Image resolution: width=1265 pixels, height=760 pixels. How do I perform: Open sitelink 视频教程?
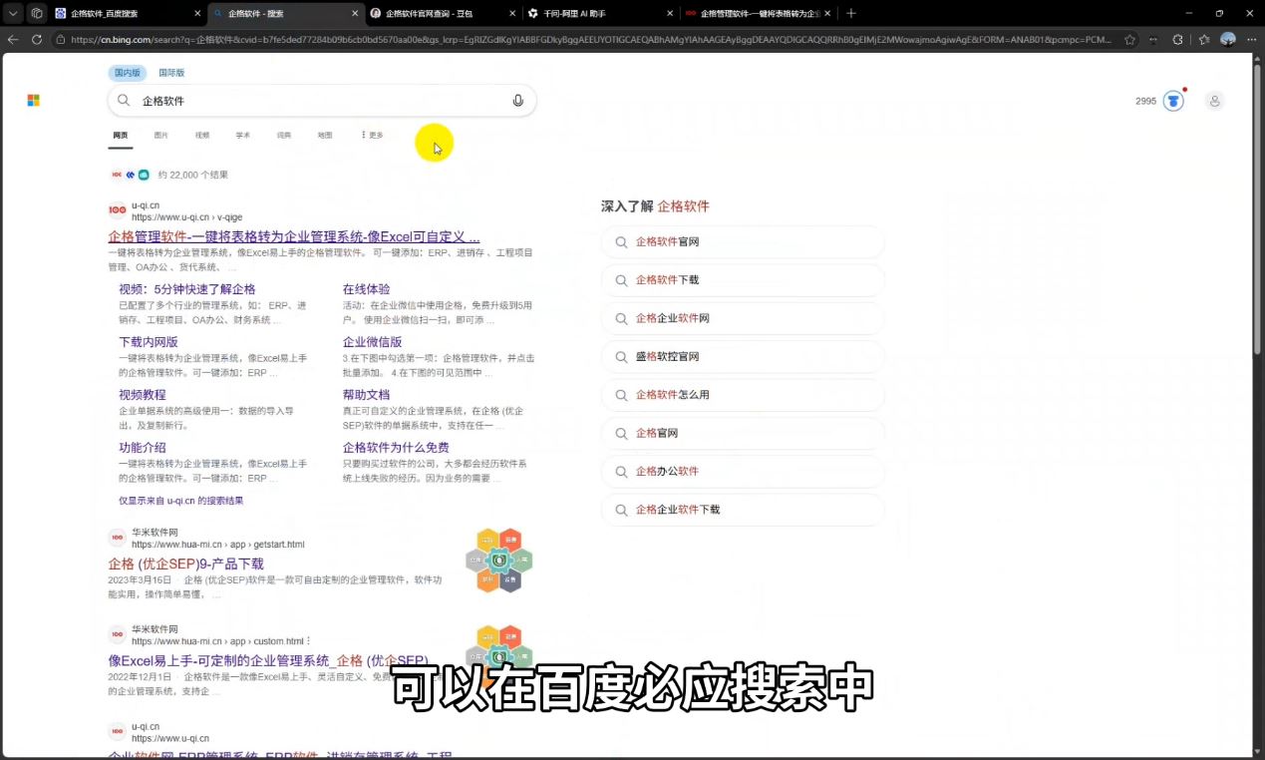point(143,395)
